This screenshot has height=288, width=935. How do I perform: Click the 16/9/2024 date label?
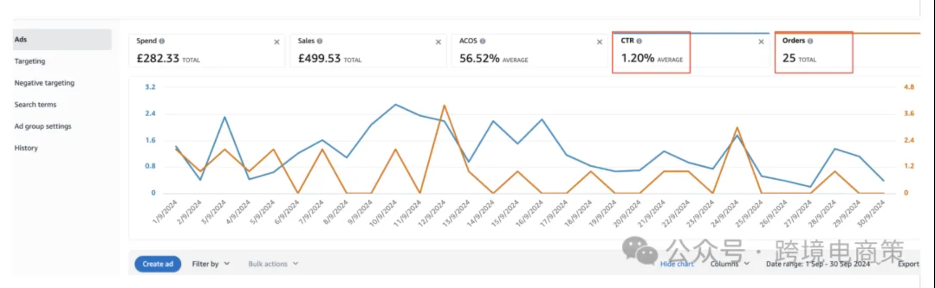point(529,213)
